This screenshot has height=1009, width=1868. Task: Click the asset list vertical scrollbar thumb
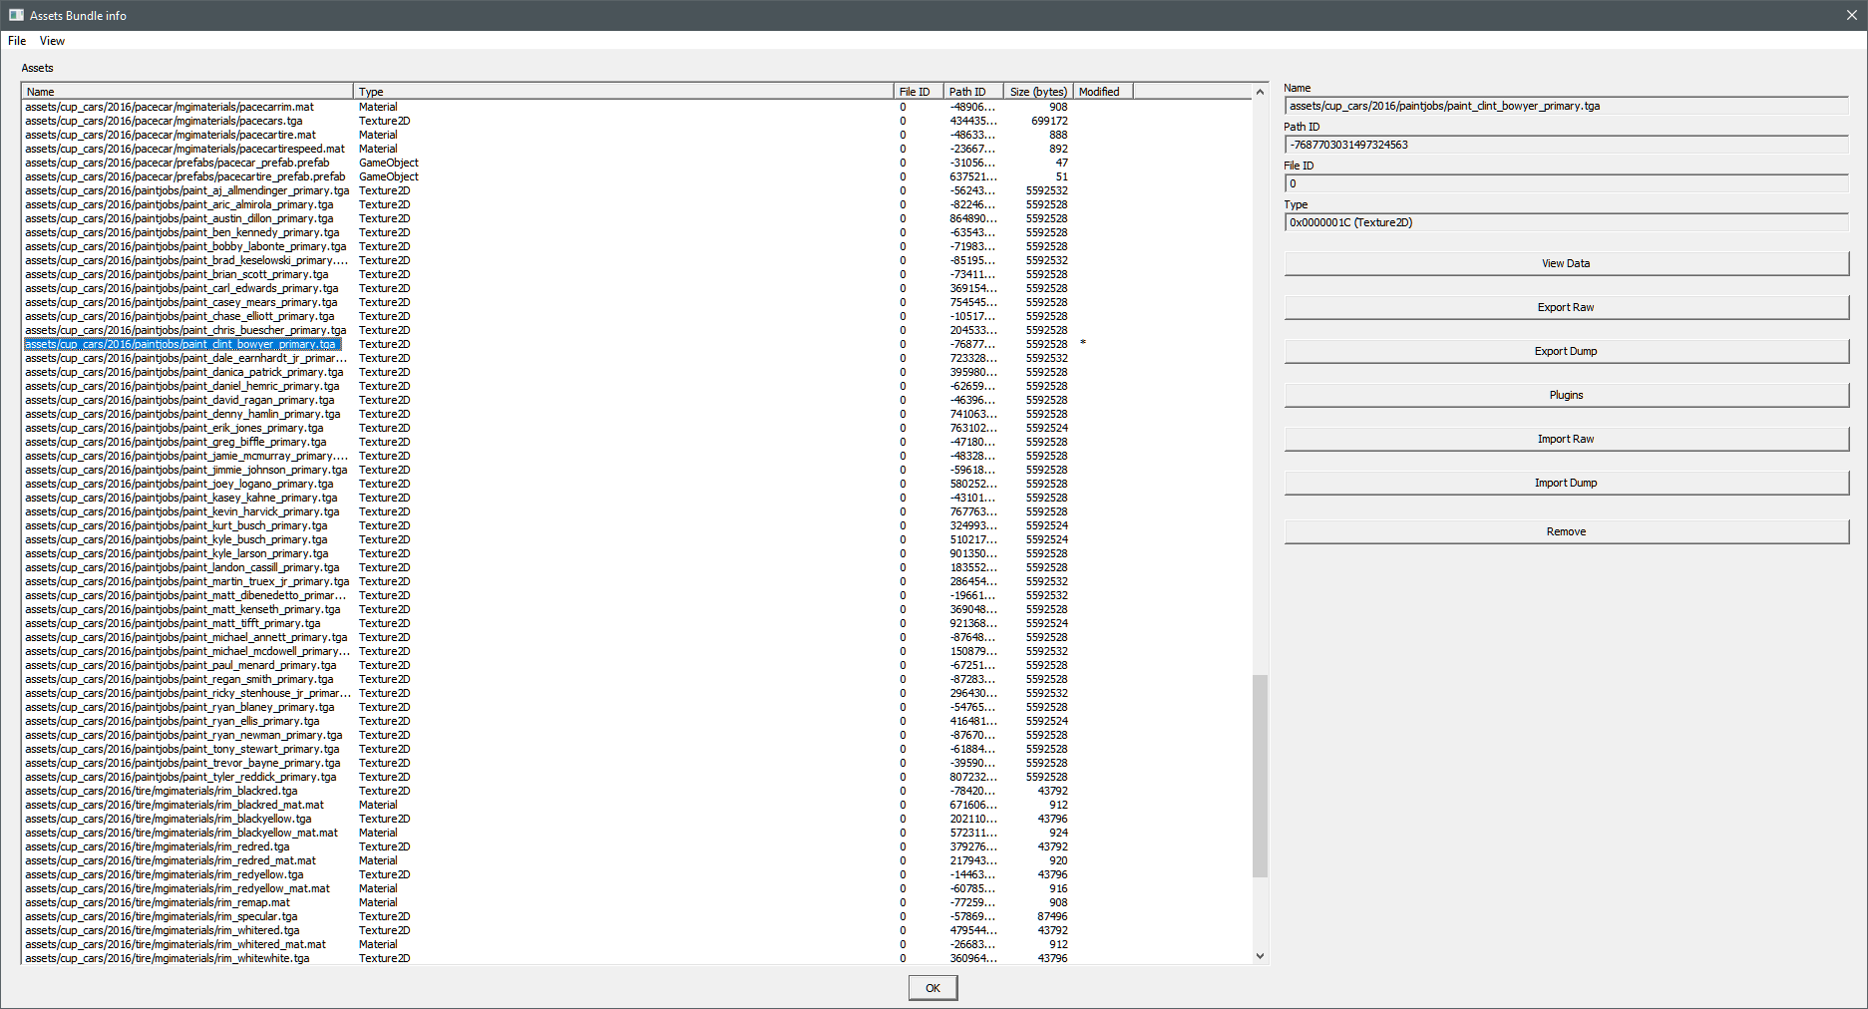point(1260,776)
